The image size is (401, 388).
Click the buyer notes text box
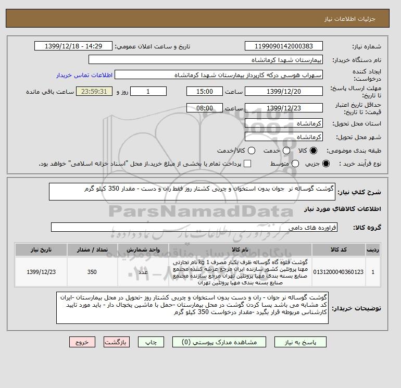[x=192, y=308]
